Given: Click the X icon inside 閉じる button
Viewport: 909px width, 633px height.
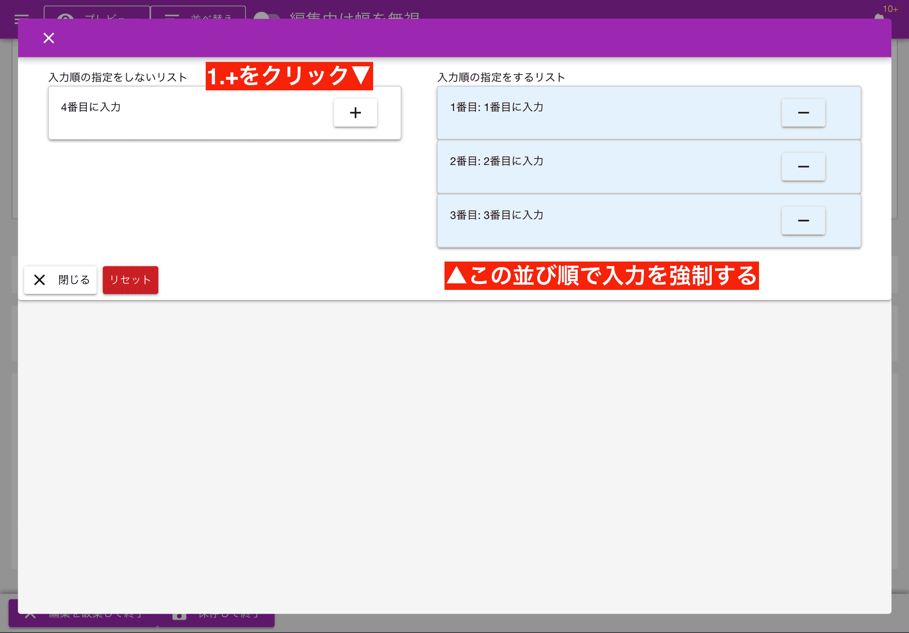Looking at the screenshot, I should (40, 280).
